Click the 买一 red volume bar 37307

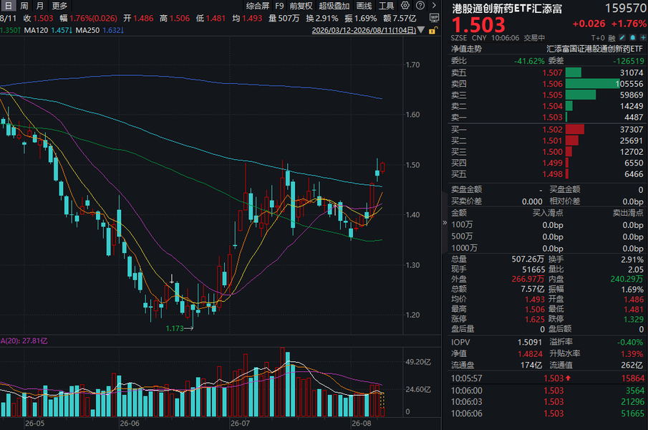coord(575,130)
